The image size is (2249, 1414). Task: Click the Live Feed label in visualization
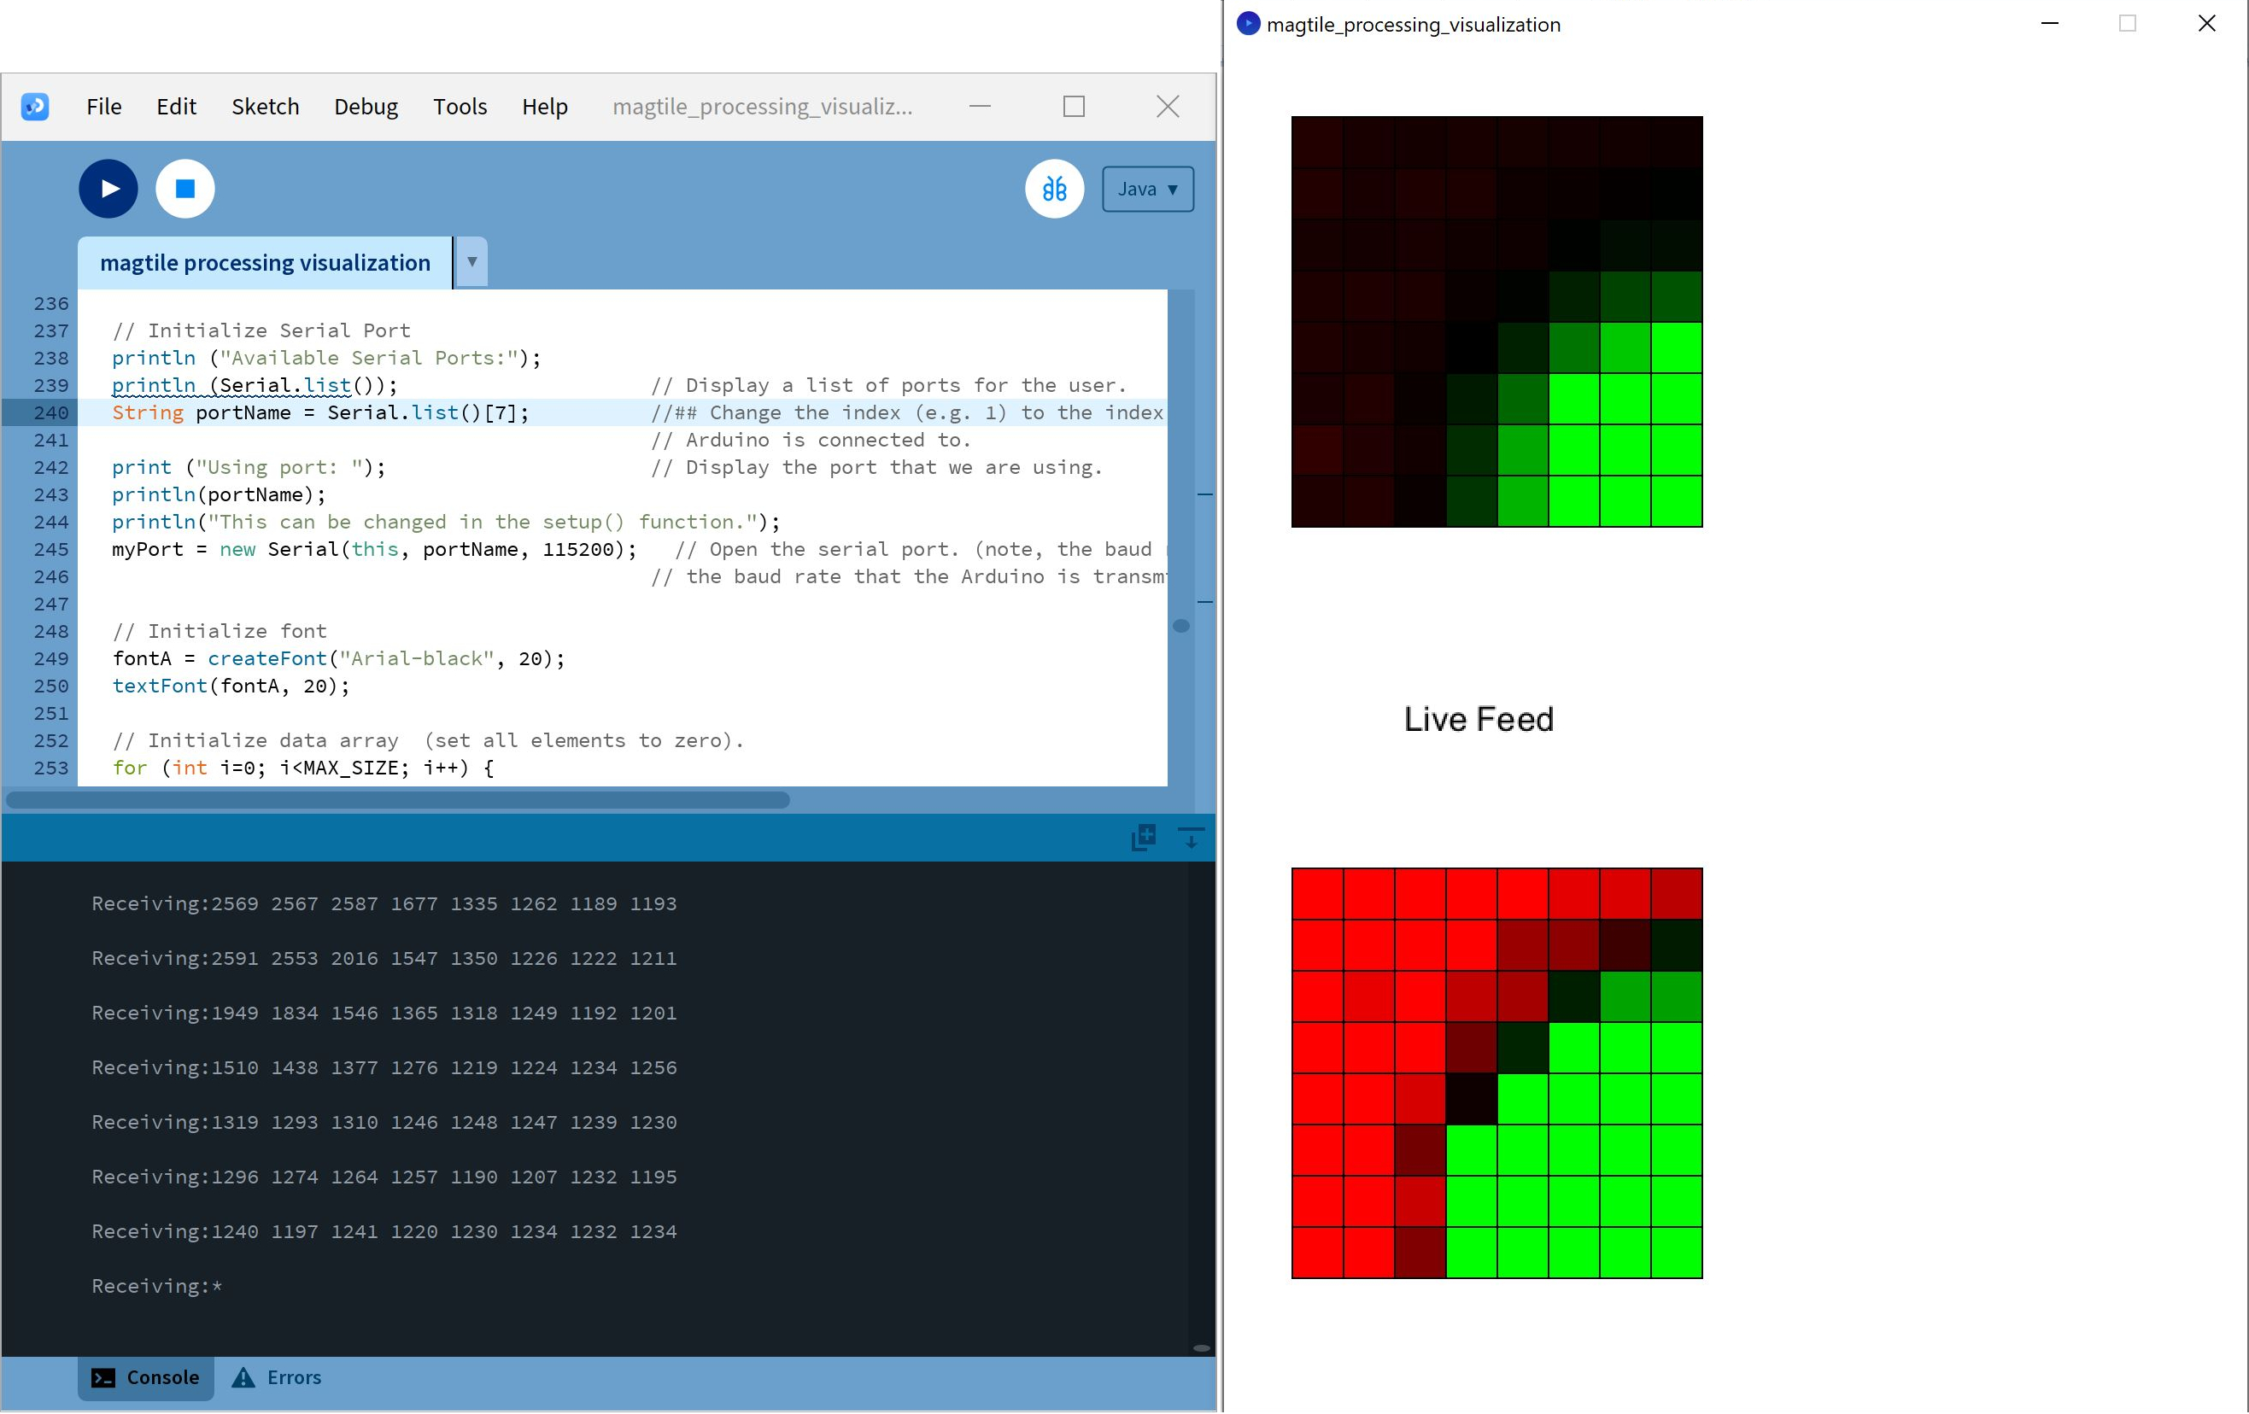click(x=1478, y=719)
